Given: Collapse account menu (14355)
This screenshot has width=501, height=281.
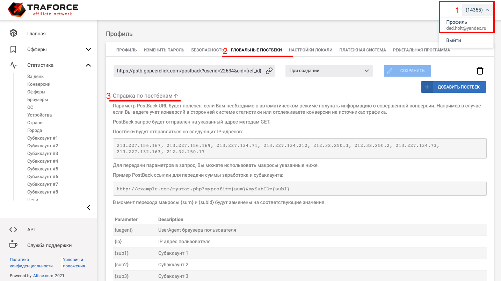Looking at the screenshot, I should pyautogui.click(x=477, y=10).
